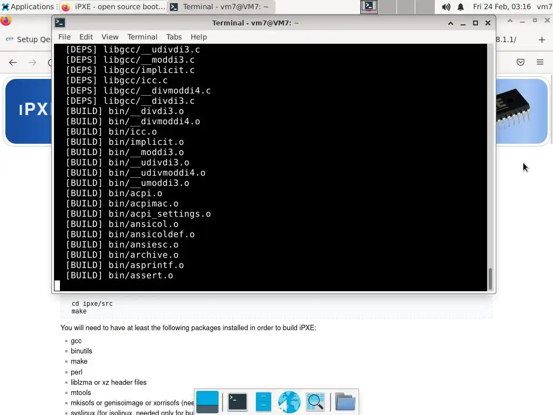Click the terminal roll-up arrow button

click(x=450, y=23)
